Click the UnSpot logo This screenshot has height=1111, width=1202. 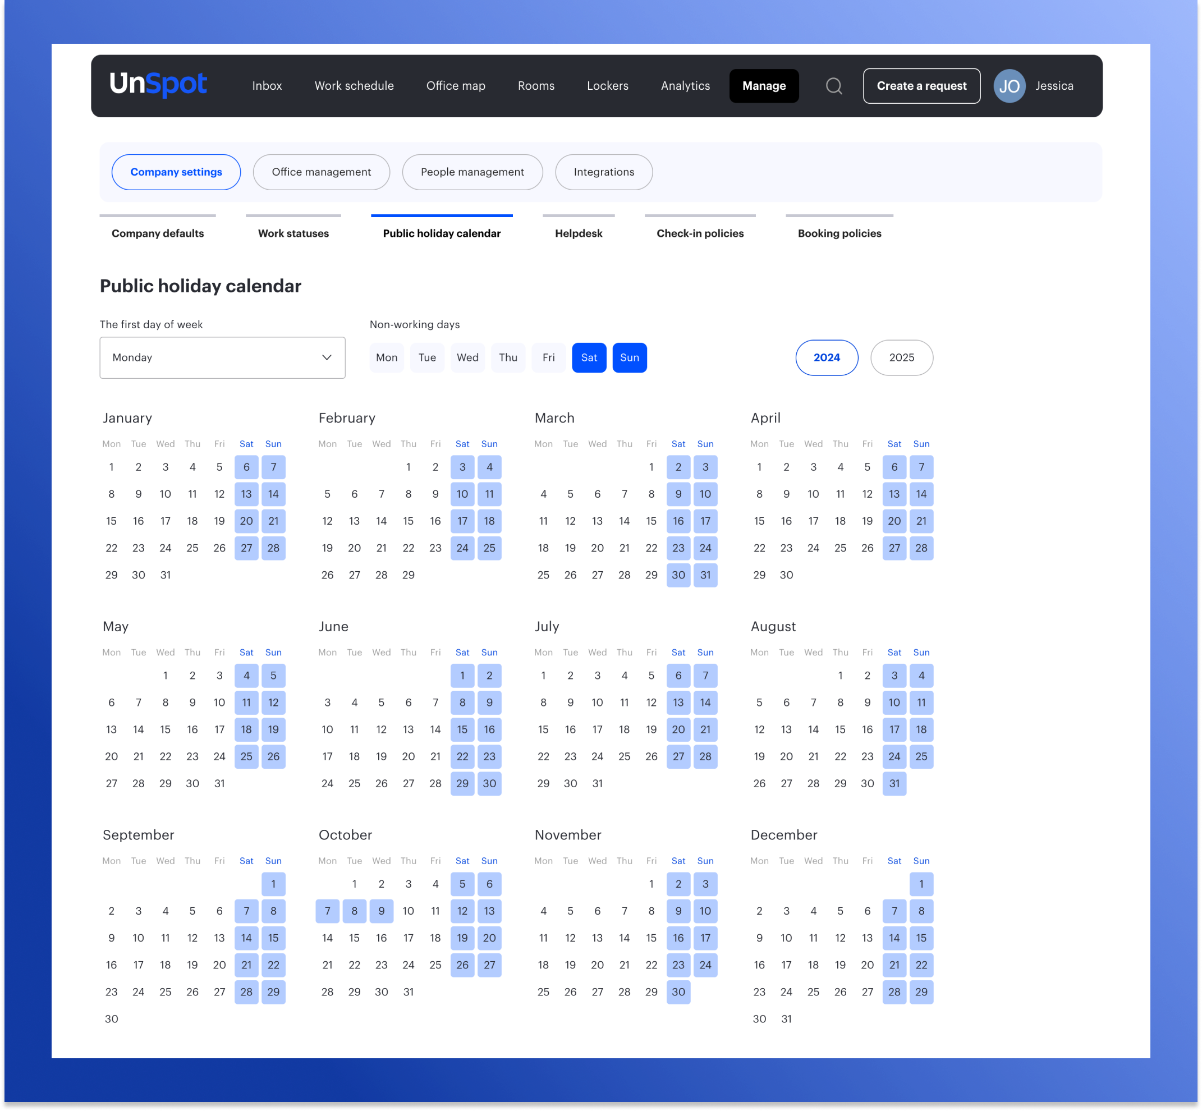[158, 84]
